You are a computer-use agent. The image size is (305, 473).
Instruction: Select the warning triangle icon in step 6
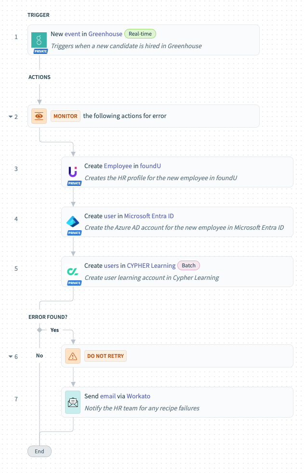point(73,356)
